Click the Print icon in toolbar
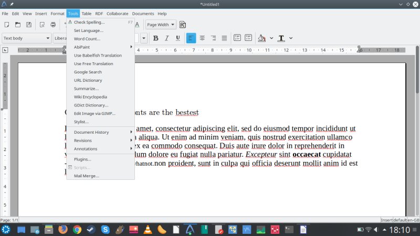The height and width of the screenshot is (236, 420). (x=53, y=25)
